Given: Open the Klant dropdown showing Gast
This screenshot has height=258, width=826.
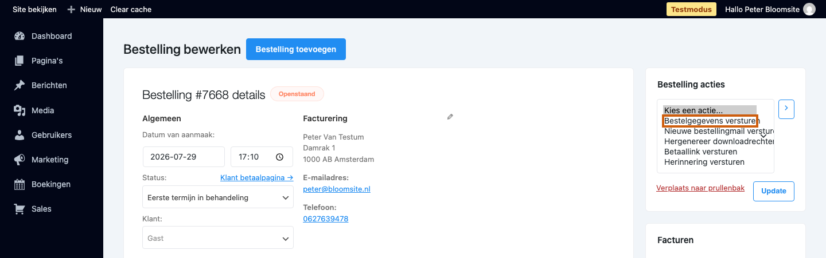Looking at the screenshot, I should [x=218, y=238].
